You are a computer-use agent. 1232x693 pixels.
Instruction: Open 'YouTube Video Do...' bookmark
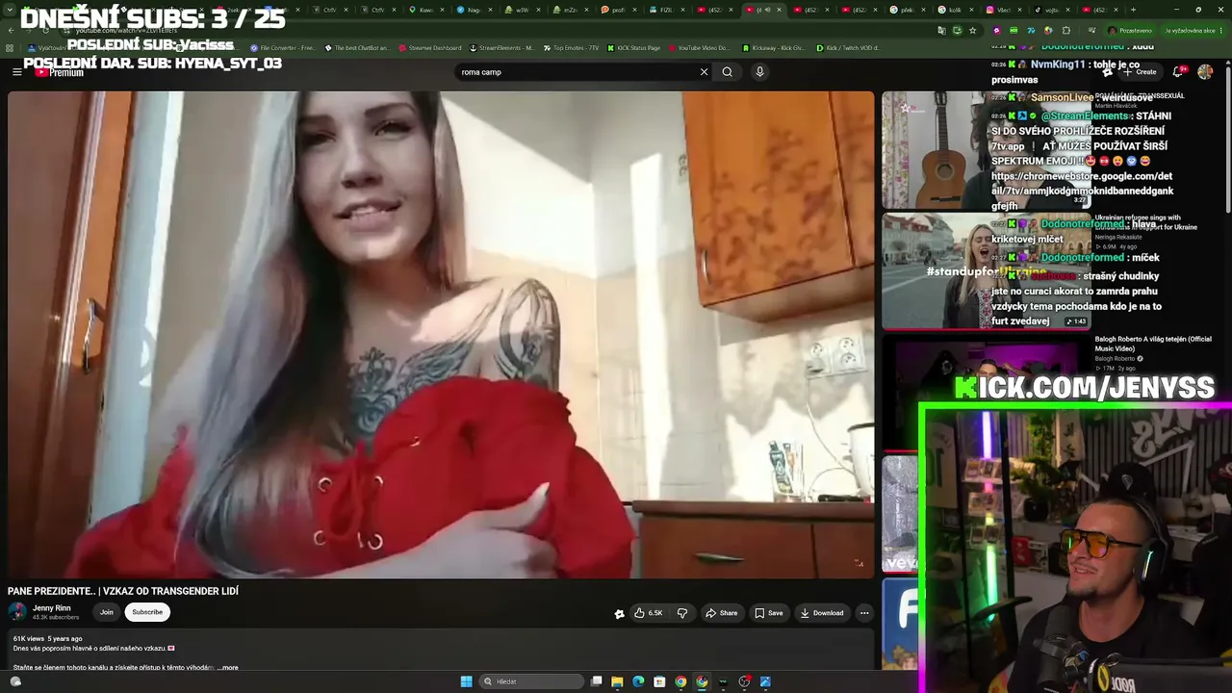701,47
